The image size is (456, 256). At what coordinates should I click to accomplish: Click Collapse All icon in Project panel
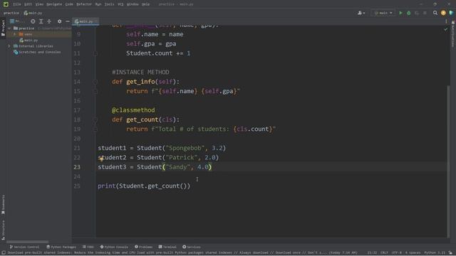pos(49,21)
